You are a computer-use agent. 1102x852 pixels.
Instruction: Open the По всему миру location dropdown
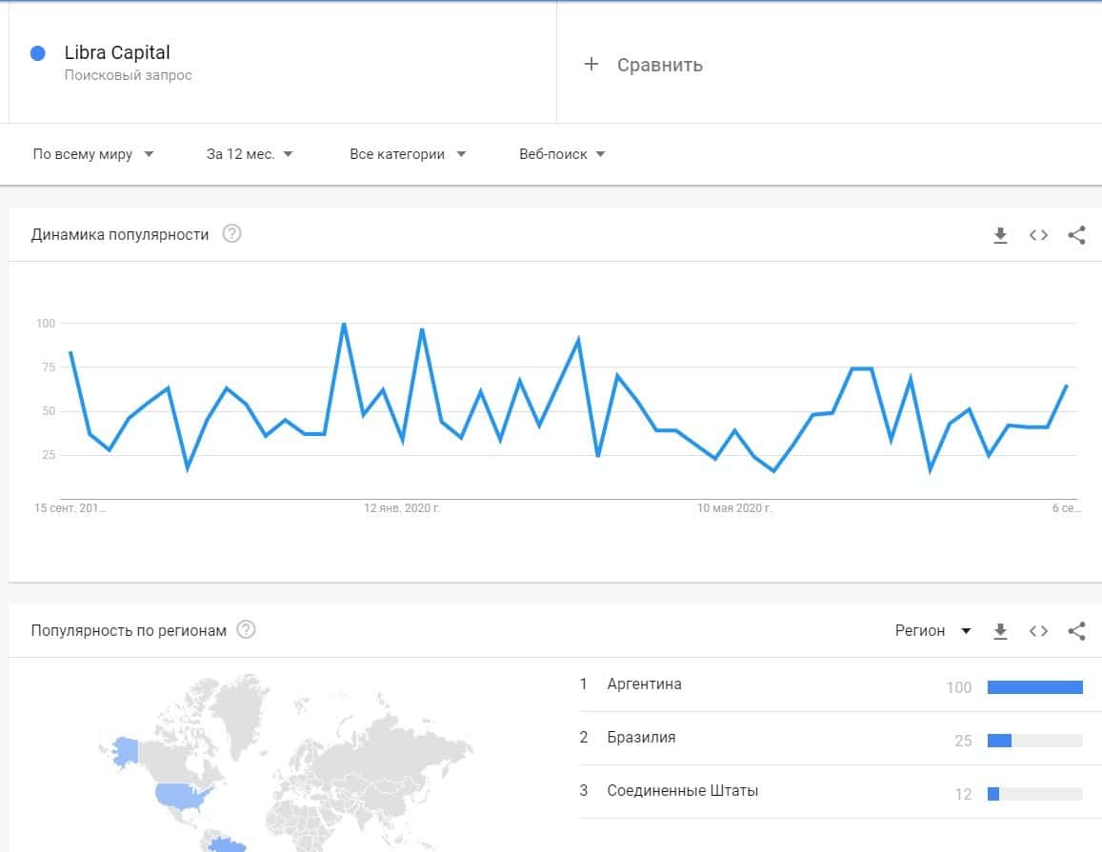(x=93, y=154)
